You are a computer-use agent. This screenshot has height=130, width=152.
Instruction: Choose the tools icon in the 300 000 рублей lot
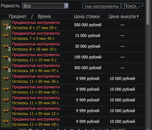point(6,68)
